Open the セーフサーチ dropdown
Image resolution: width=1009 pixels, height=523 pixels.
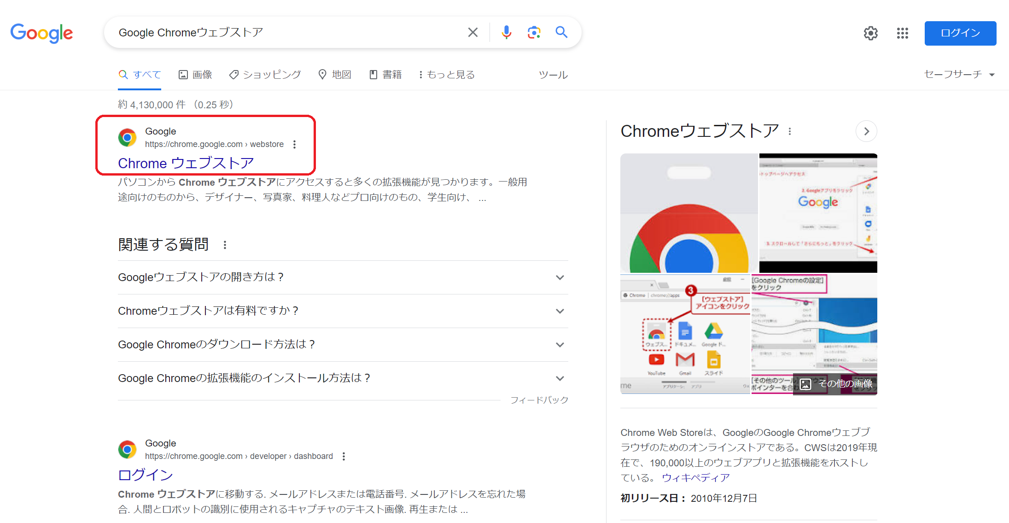pyautogui.click(x=959, y=74)
